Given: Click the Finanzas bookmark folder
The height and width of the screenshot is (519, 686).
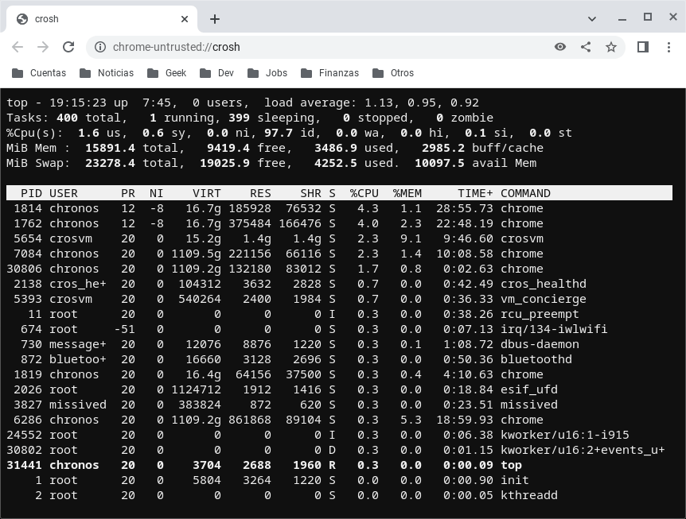Looking at the screenshot, I should coord(330,73).
